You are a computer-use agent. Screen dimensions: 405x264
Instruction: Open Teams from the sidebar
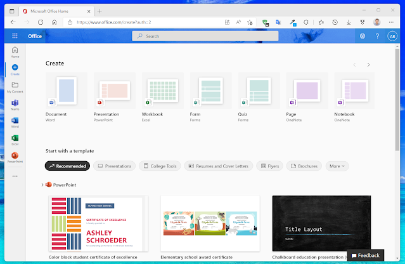point(15,105)
